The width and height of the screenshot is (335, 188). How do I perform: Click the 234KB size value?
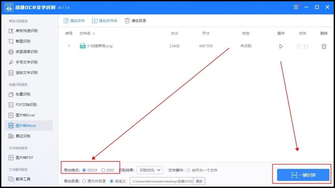174,46
